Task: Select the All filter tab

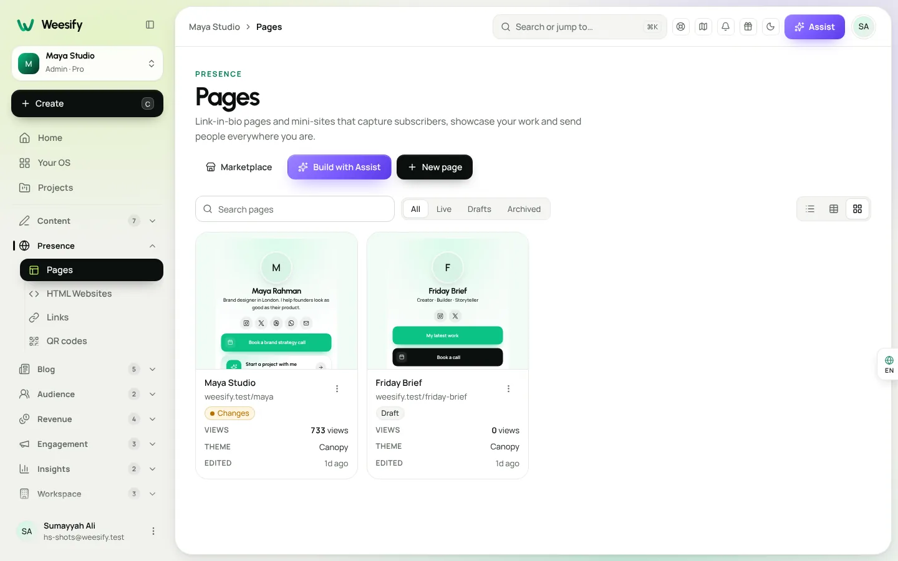Action: click(x=415, y=209)
